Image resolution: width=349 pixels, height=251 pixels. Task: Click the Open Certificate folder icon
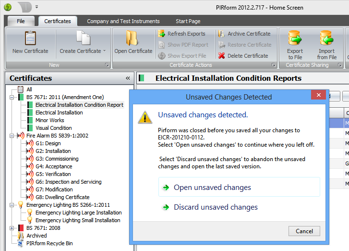[x=133, y=38]
